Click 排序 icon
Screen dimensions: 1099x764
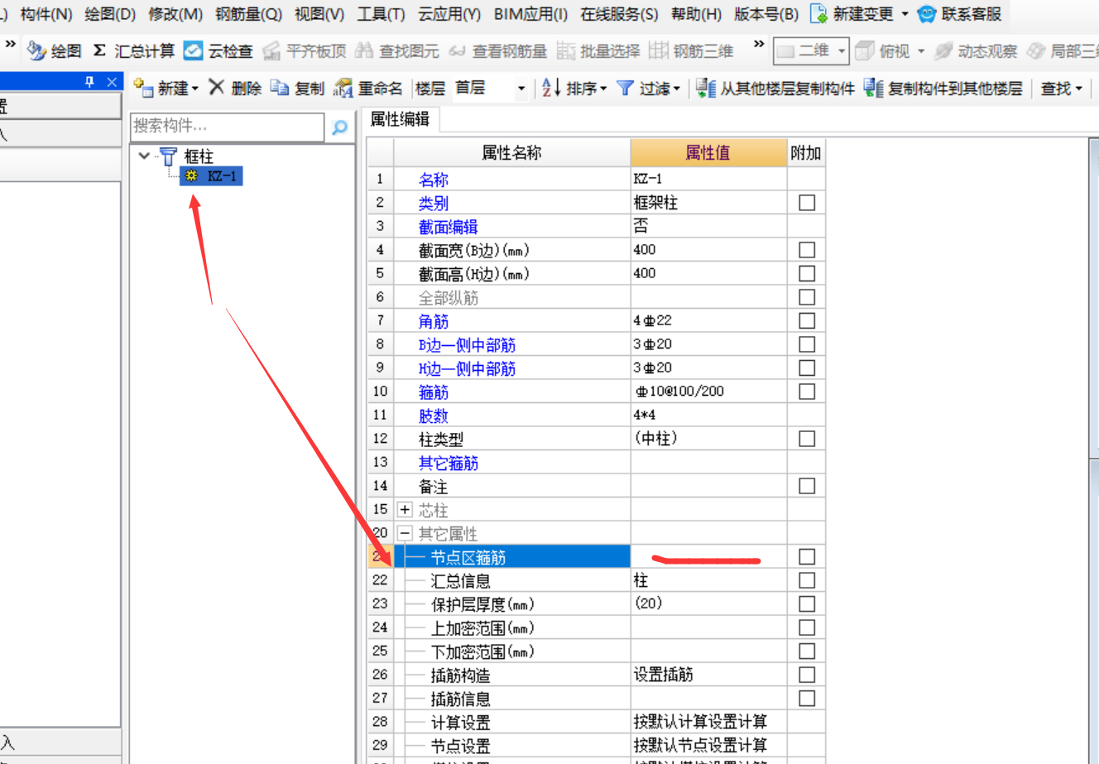pyautogui.click(x=551, y=88)
